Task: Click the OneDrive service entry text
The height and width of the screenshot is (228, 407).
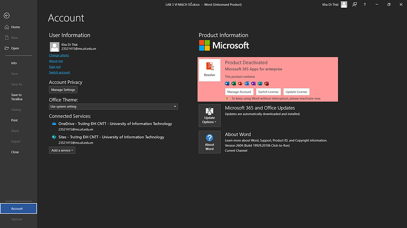Action: point(115,124)
